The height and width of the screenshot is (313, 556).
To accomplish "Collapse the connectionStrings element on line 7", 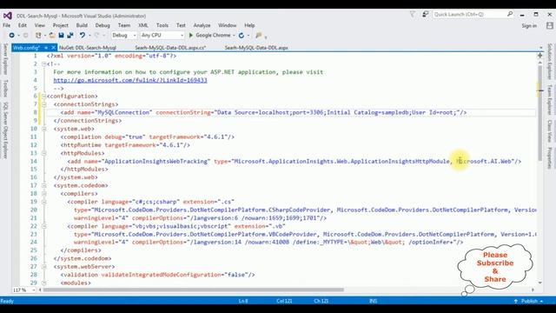I will [43, 104].
